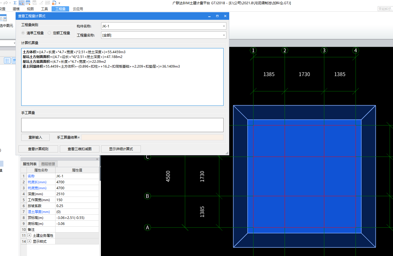The width and height of the screenshot is (393, 256).
Task: Click the 手工算量 input box
Action: (x=122, y=125)
